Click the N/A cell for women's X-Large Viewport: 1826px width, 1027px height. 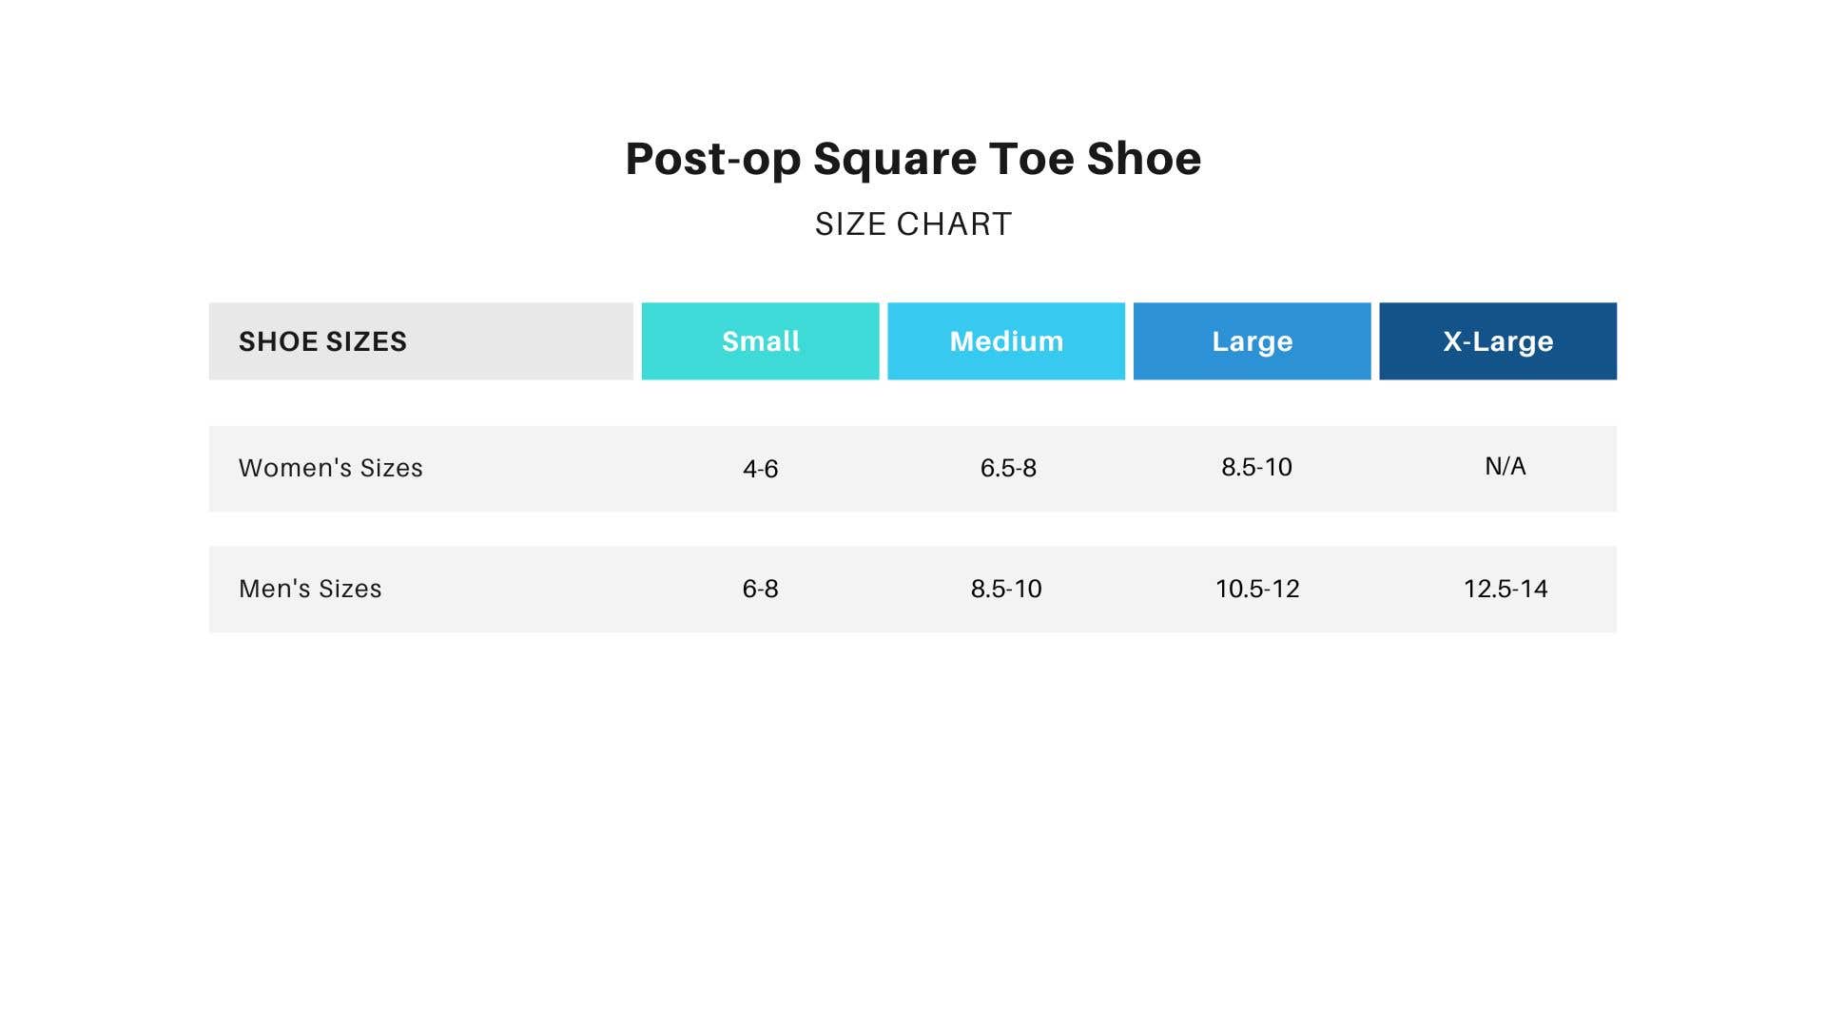pyautogui.click(x=1505, y=466)
